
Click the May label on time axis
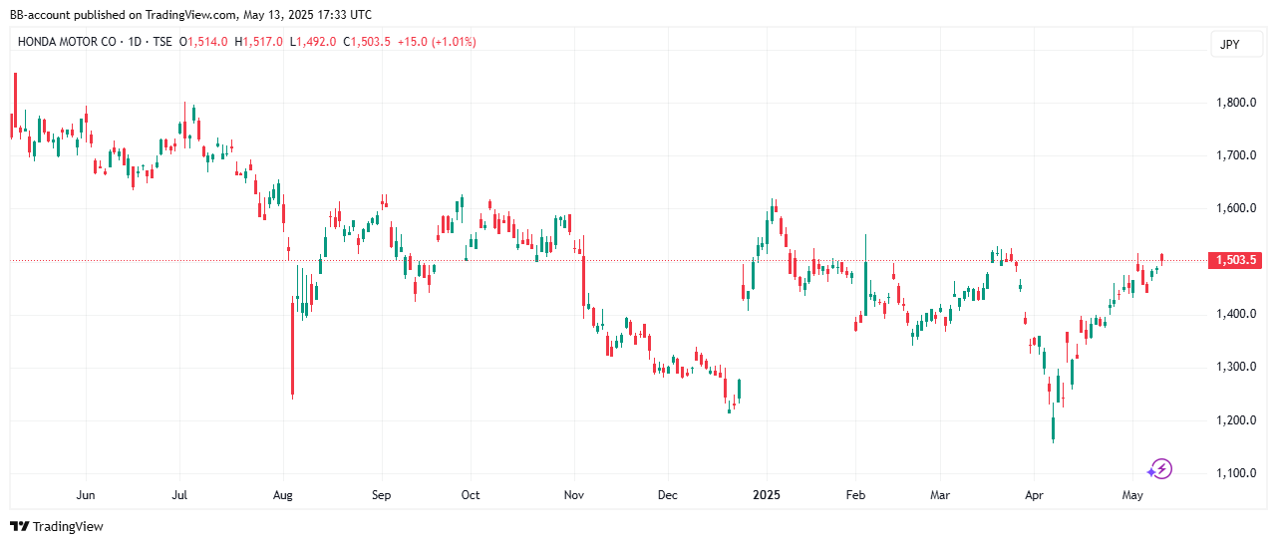(x=1132, y=495)
